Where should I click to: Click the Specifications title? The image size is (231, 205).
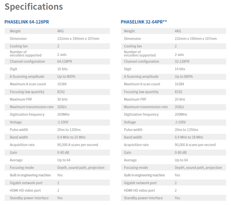34,7
